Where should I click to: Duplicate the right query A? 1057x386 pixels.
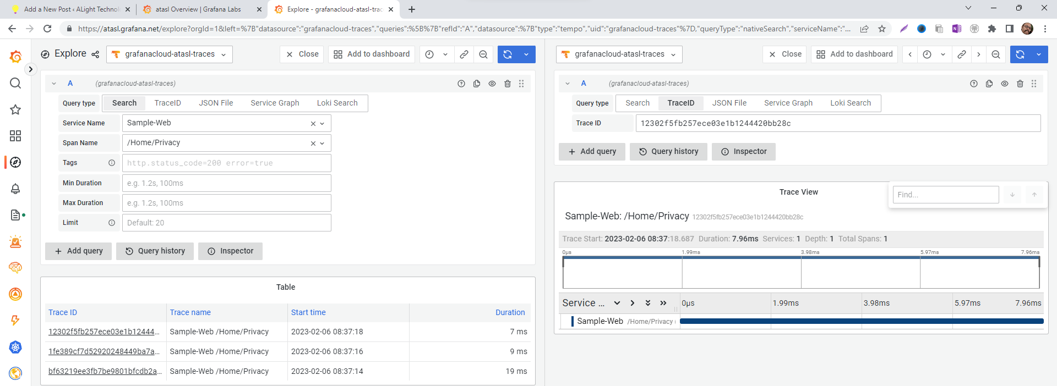click(x=989, y=84)
